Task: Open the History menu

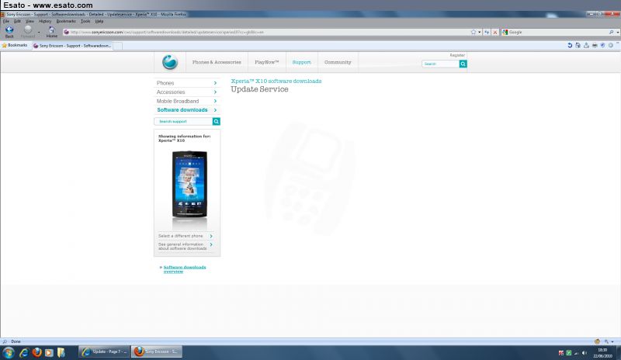Action: (45, 22)
